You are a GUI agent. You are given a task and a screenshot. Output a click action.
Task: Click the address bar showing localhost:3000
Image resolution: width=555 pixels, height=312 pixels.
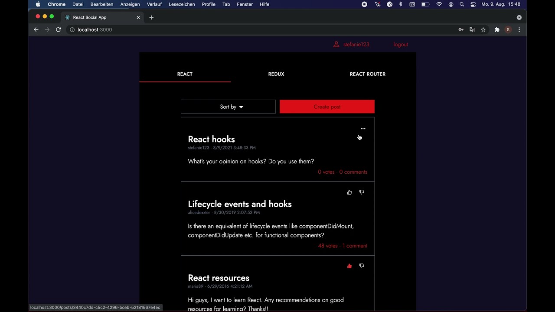pyautogui.click(x=260, y=29)
